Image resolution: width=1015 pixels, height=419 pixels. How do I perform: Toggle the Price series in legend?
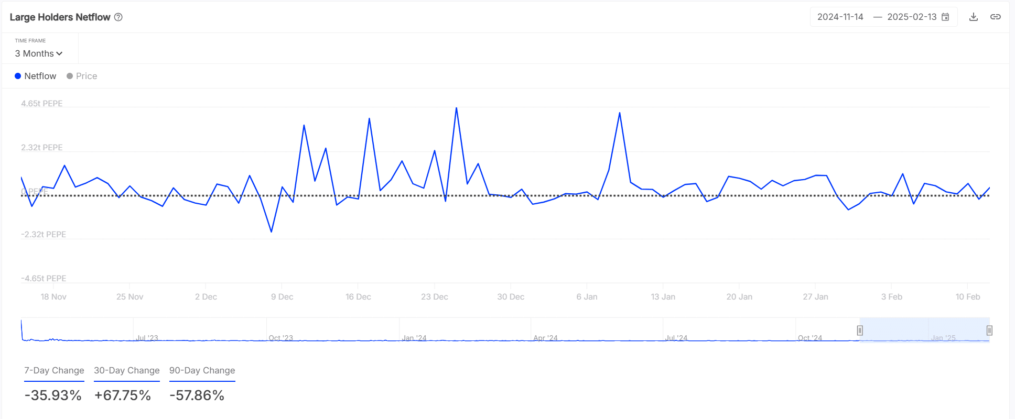click(82, 76)
